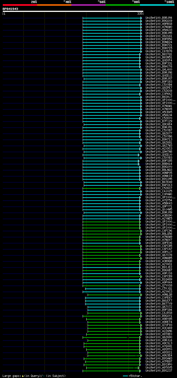The height and width of the screenshot is (378, 177).
Task: Select label UniRef100_B6STQ1
Action: pyautogui.click(x=159, y=54)
